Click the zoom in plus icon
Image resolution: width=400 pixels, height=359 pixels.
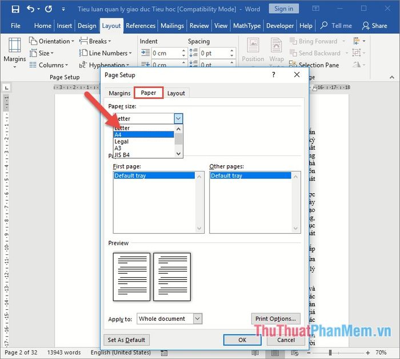click(x=367, y=353)
